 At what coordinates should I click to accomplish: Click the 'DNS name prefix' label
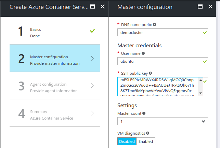pyautogui.click(x=137, y=25)
